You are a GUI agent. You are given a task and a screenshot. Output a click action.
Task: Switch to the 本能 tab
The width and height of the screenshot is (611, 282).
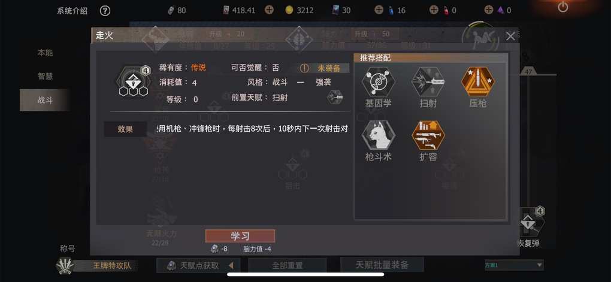click(45, 53)
